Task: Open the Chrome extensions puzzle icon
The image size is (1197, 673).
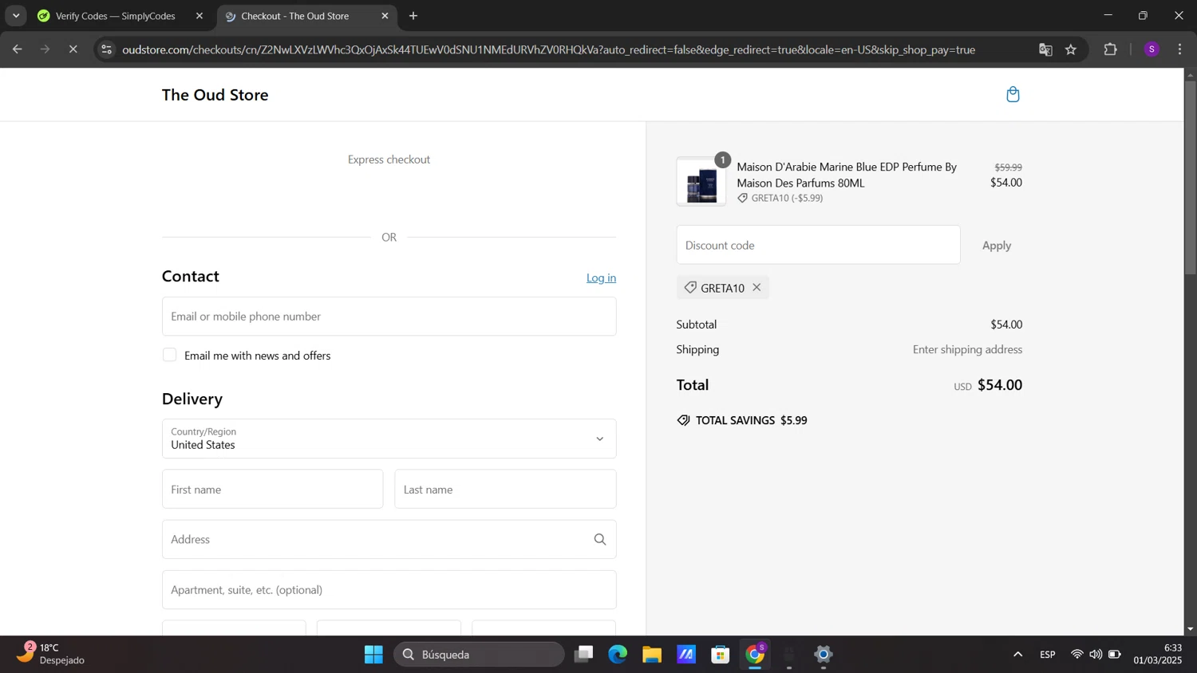Action: click(x=1110, y=49)
